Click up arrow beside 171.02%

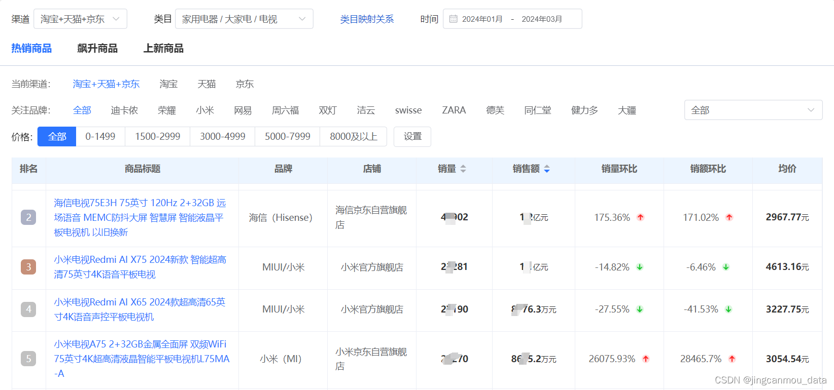coord(729,217)
